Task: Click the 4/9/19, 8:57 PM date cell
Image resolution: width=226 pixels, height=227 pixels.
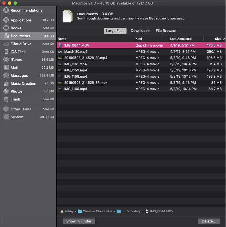Action: click(x=183, y=52)
